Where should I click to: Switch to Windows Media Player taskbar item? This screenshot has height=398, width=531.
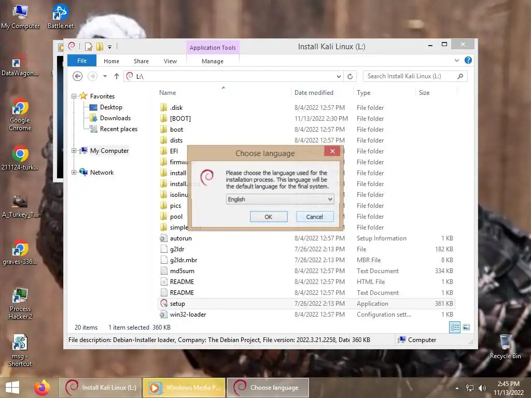point(184,388)
